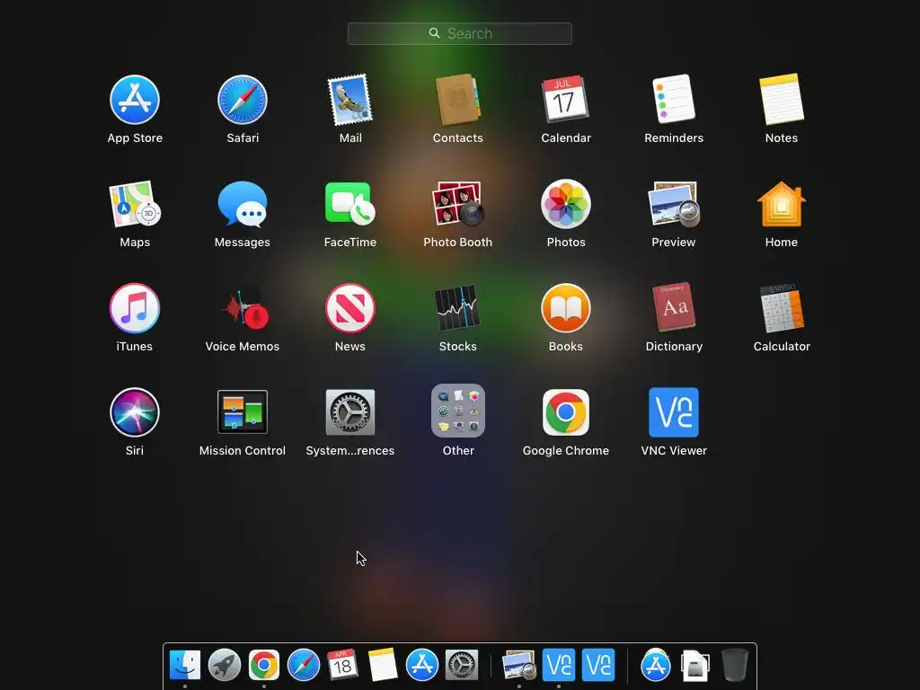Screen dimensions: 920x690
Task: Open the Home app
Action: click(781, 204)
